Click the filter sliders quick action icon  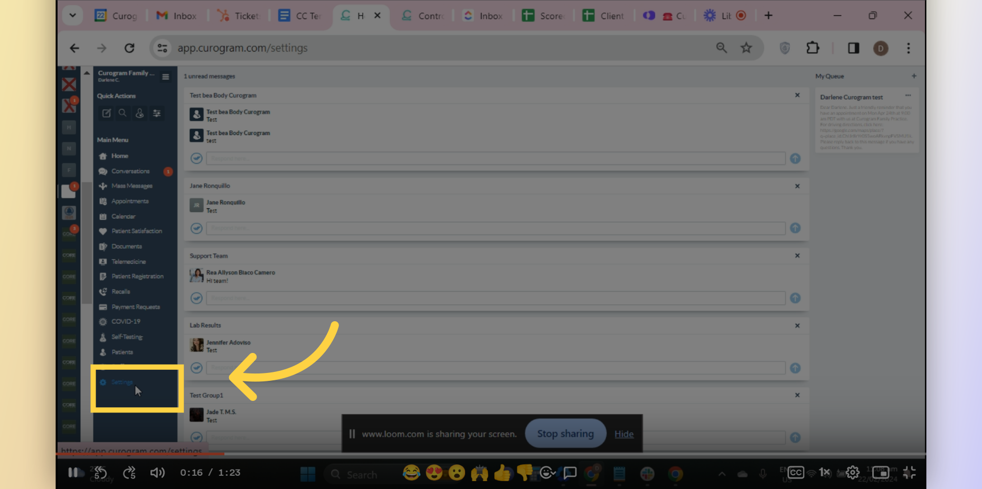[x=157, y=113]
